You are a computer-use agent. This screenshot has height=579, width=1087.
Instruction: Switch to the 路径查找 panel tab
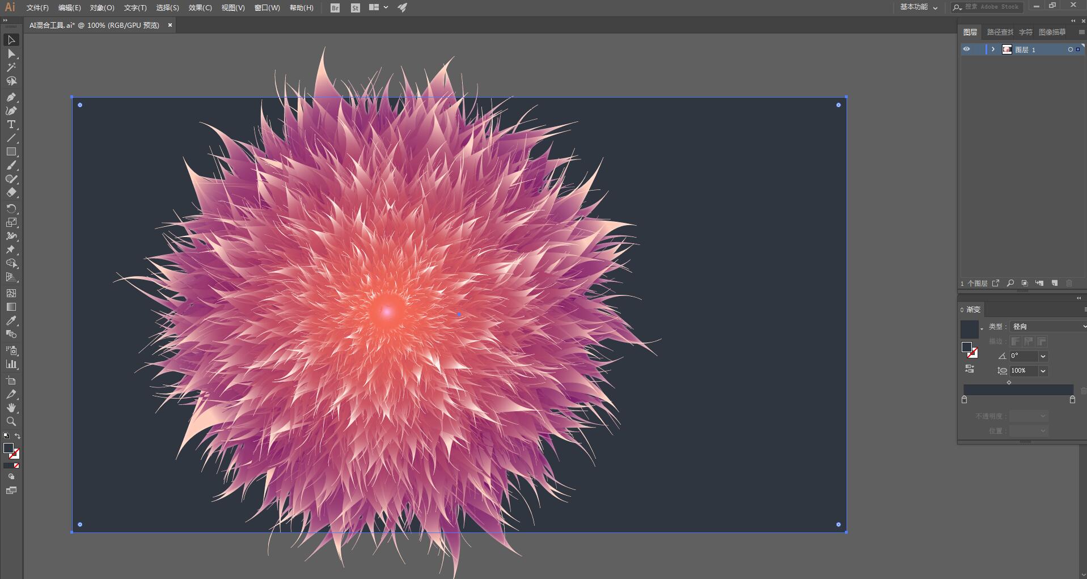point(1000,32)
